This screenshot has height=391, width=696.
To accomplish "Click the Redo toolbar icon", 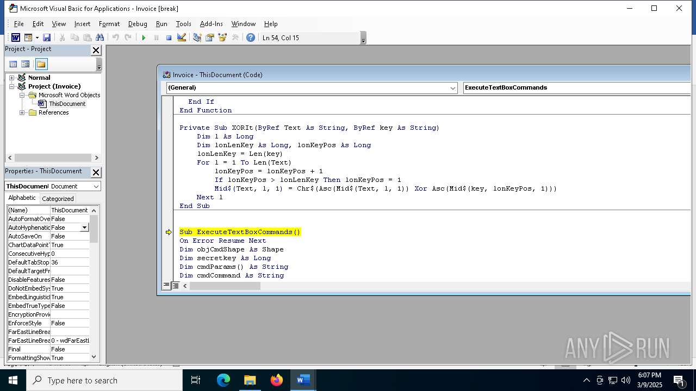I will pyautogui.click(x=128, y=37).
